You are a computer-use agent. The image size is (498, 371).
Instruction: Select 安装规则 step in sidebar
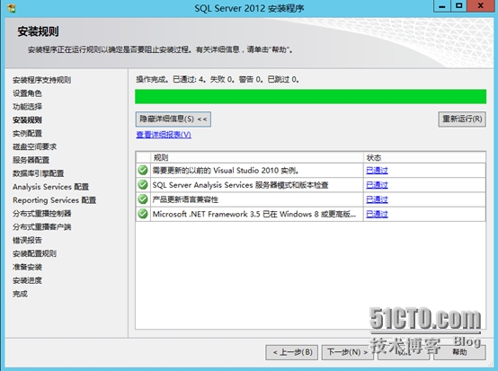click(27, 120)
